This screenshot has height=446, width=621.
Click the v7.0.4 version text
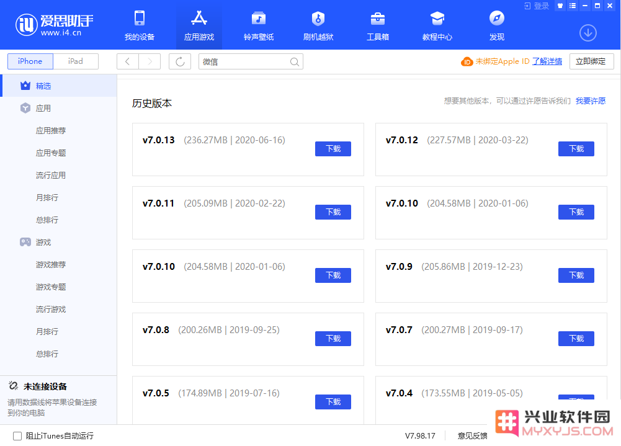pos(399,393)
